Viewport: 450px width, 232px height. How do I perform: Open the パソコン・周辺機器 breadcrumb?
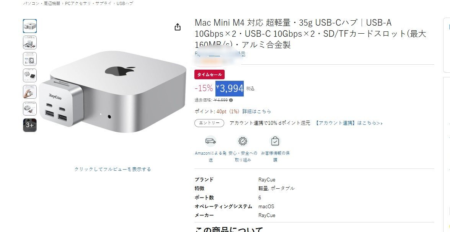[42, 3]
